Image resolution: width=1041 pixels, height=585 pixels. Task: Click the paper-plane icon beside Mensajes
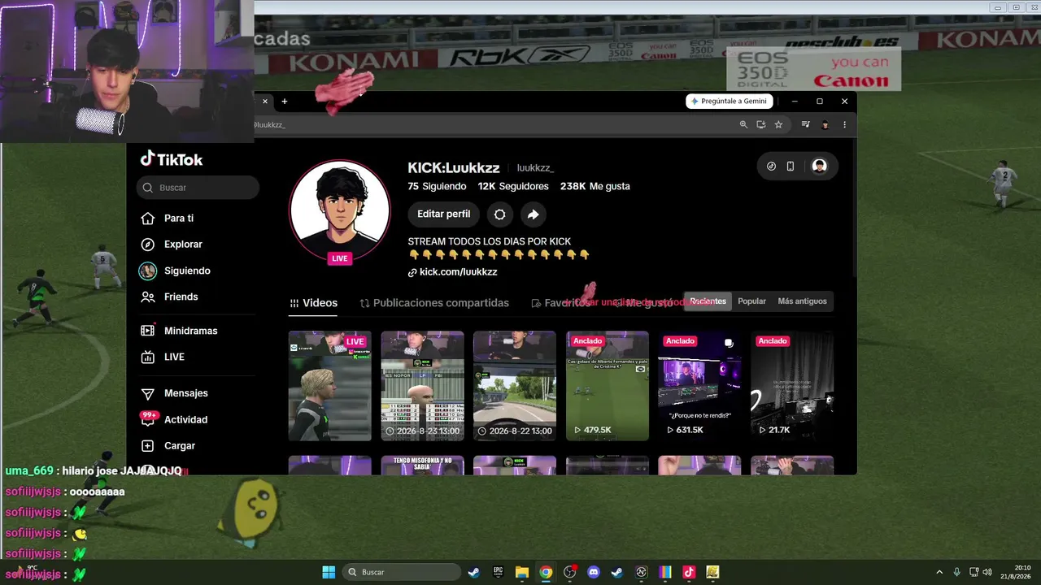(x=147, y=393)
